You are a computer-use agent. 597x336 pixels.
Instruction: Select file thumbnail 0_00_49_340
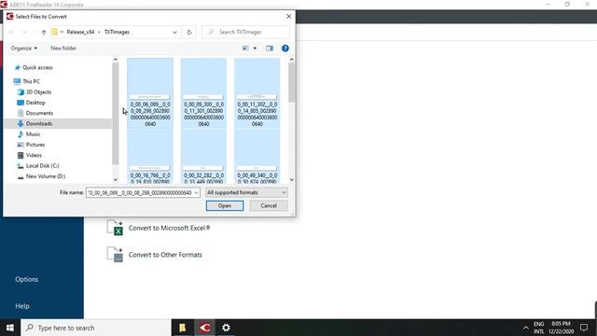click(257, 157)
